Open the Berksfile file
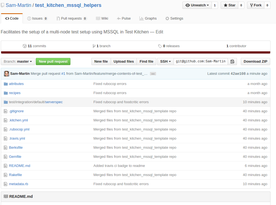276x205 pixels. (x=16, y=148)
